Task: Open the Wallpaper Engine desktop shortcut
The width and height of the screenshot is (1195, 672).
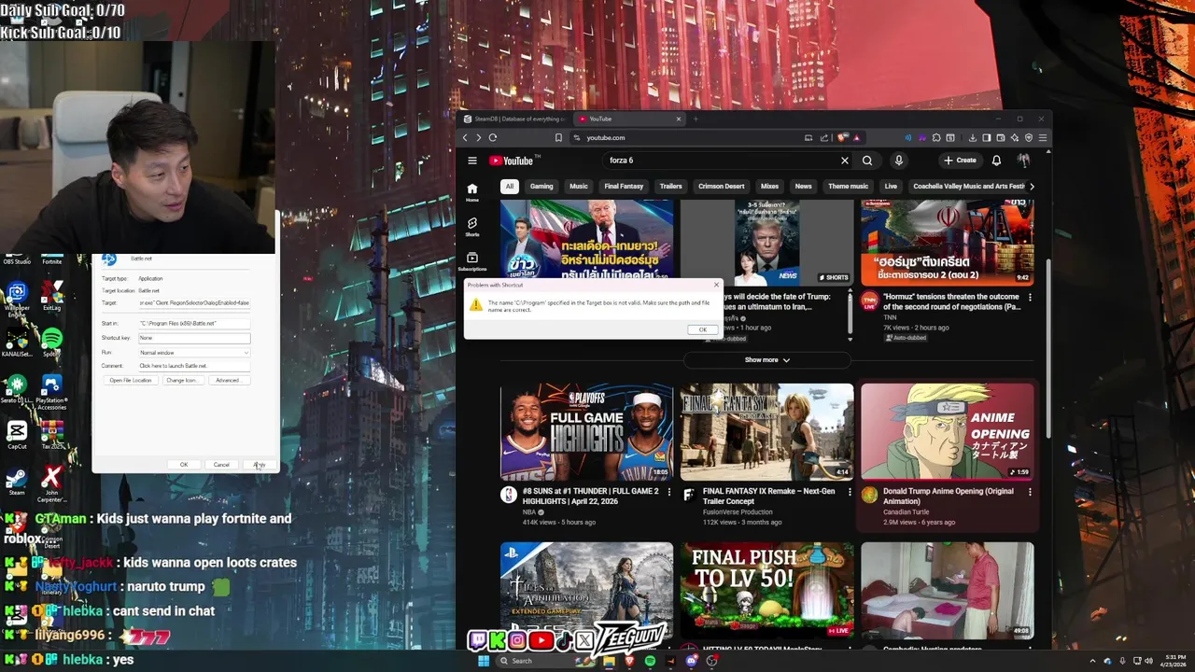Action: coord(17,299)
